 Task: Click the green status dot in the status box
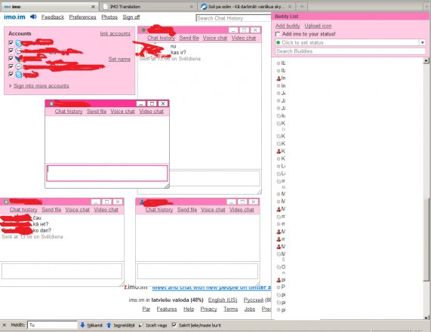point(279,42)
